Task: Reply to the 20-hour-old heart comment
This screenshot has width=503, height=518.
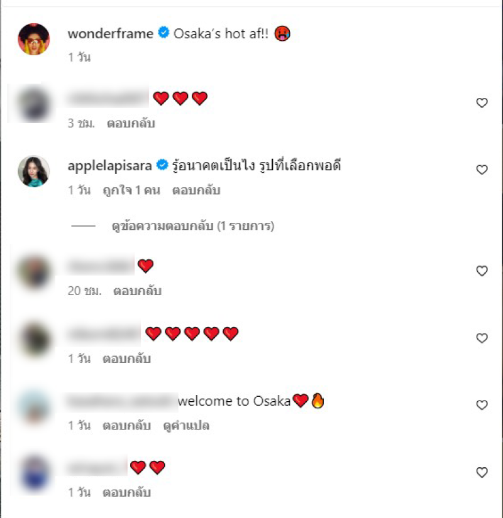Action: point(137,291)
